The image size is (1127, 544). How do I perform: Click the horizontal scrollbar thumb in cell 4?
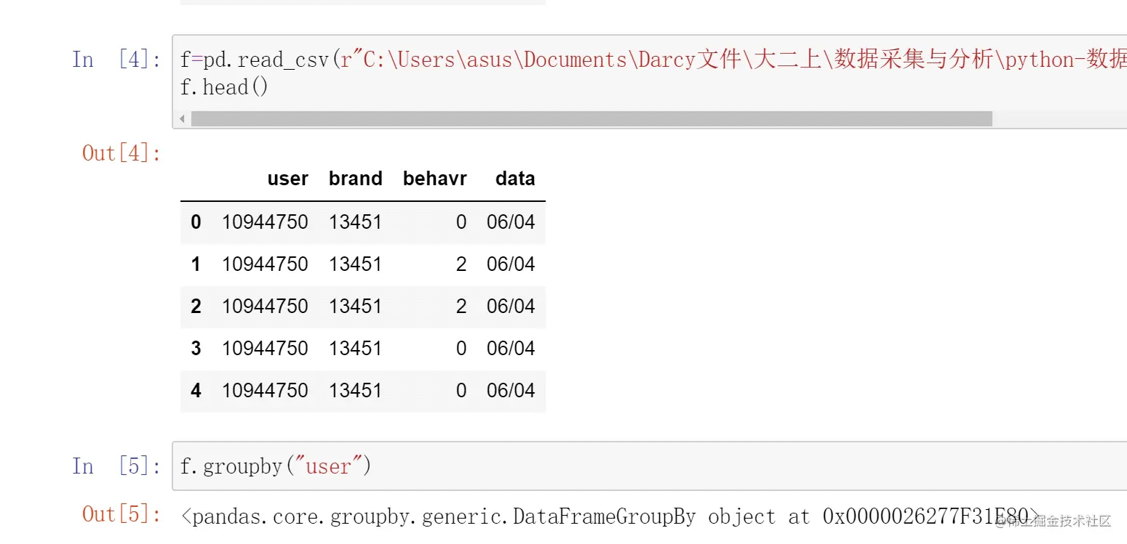tap(591, 118)
